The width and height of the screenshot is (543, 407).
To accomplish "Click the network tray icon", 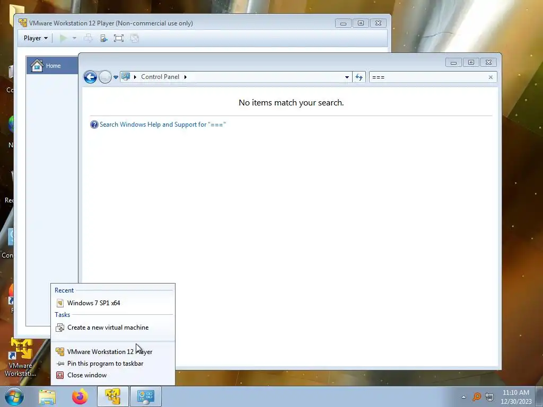I will click(489, 396).
